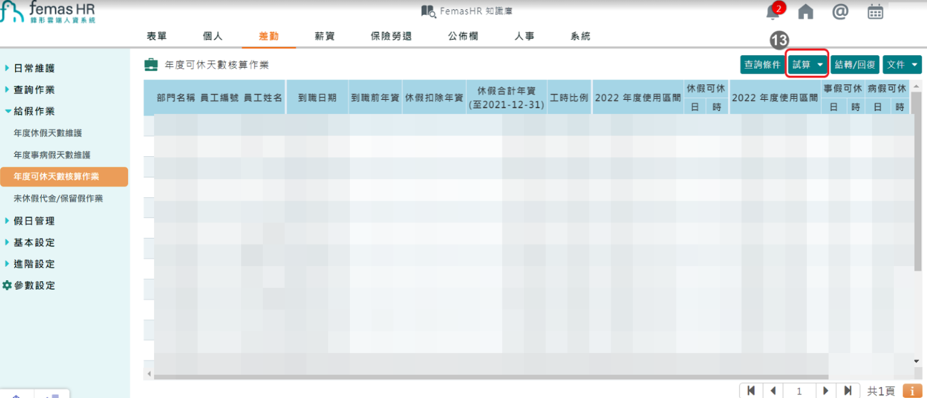Click the 到職日期 column header
Image resolution: width=927 pixels, height=398 pixels.
(x=317, y=98)
